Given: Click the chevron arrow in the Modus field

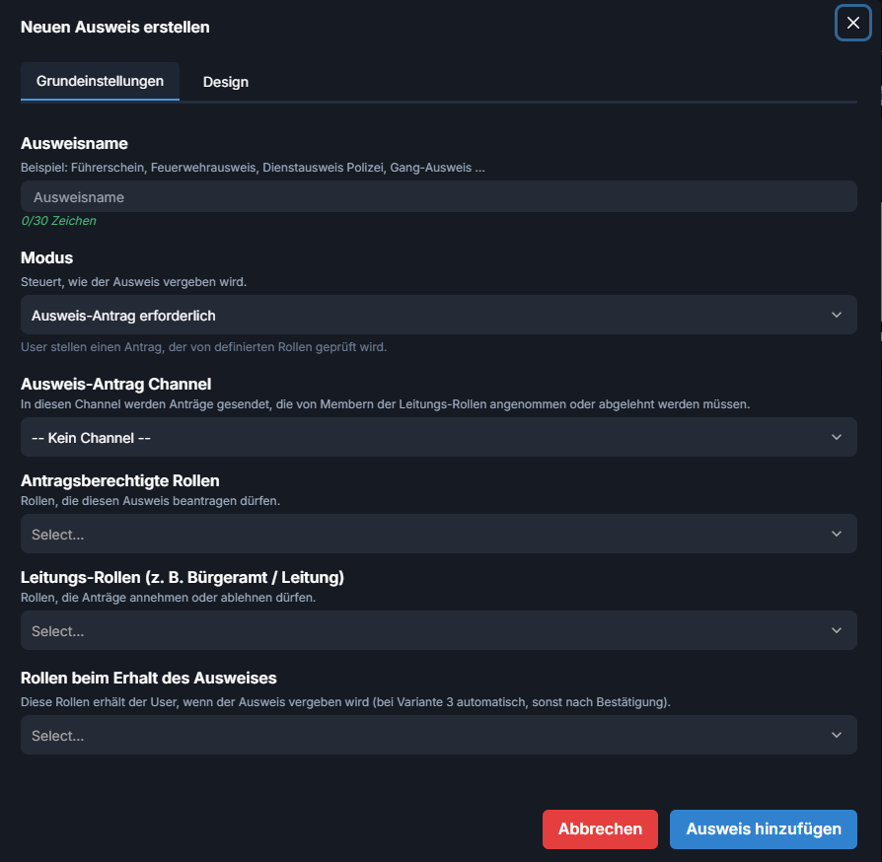Looking at the screenshot, I should [837, 316].
